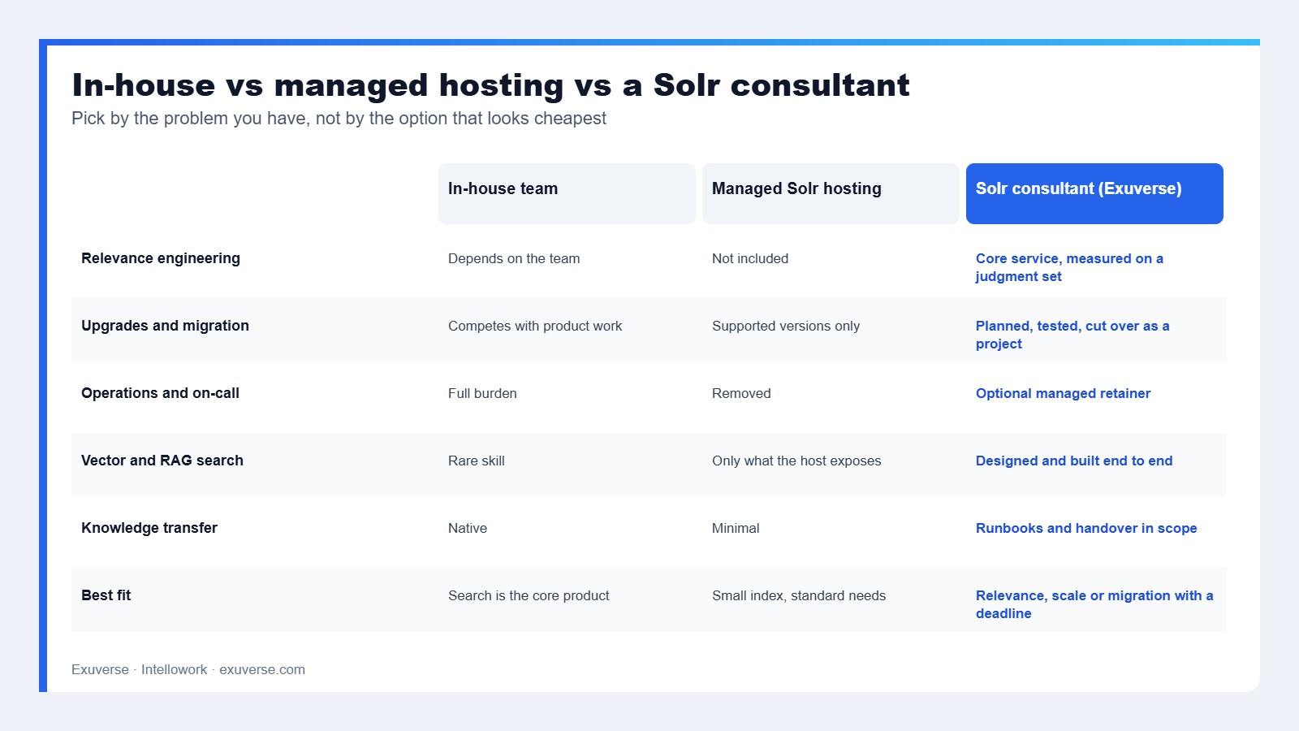Click the cell "Small index, standard needs"
Screen dimensions: 1299x731
(799, 595)
